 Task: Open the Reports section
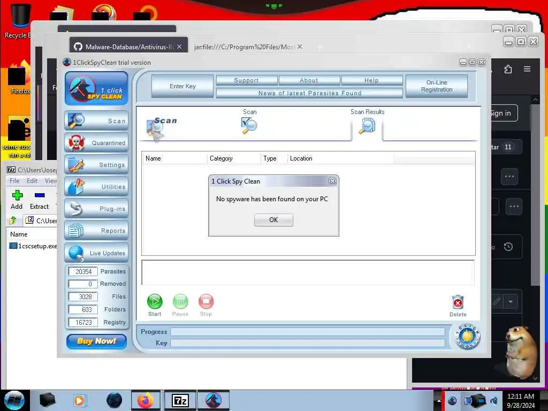[x=96, y=231]
